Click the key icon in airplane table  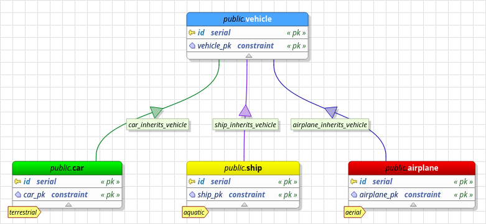[x=353, y=182]
